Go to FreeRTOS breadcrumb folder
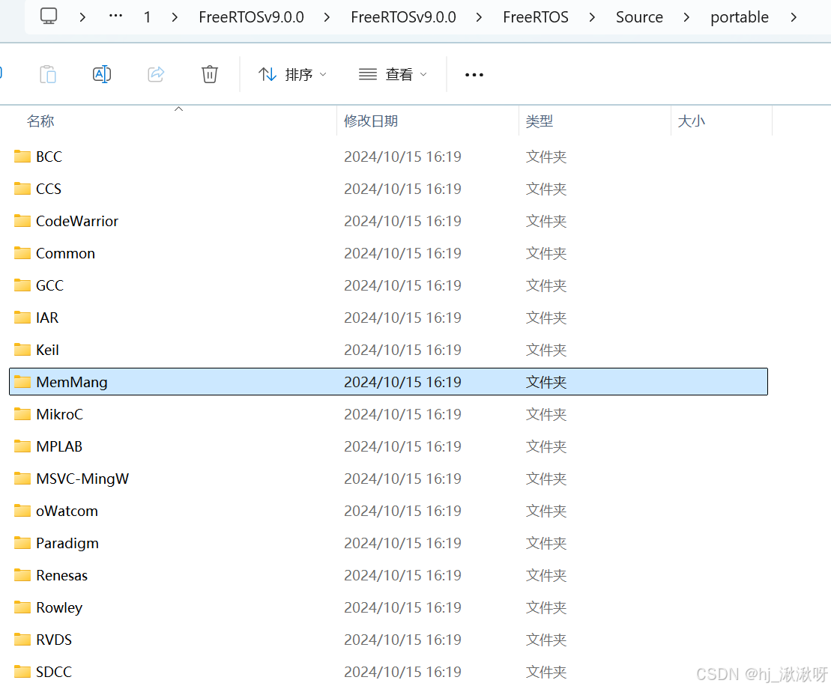The height and width of the screenshot is (689, 831). pos(535,17)
